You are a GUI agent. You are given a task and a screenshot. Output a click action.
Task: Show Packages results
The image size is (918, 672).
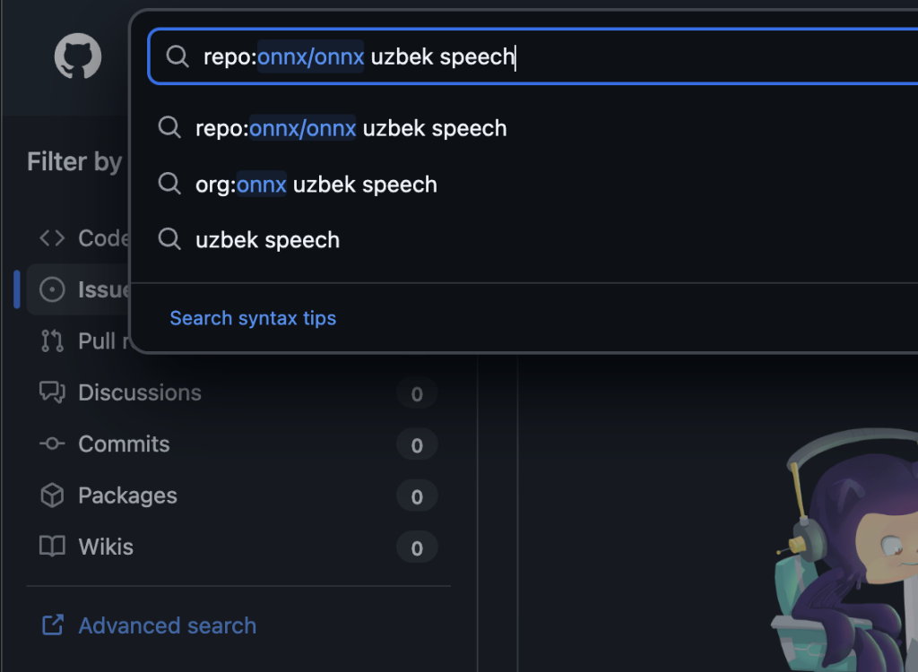click(x=127, y=495)
